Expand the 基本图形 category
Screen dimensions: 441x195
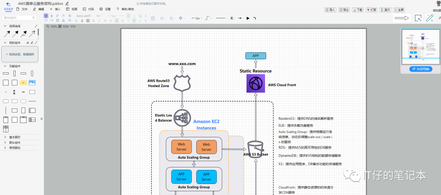[x=15, y=137]
